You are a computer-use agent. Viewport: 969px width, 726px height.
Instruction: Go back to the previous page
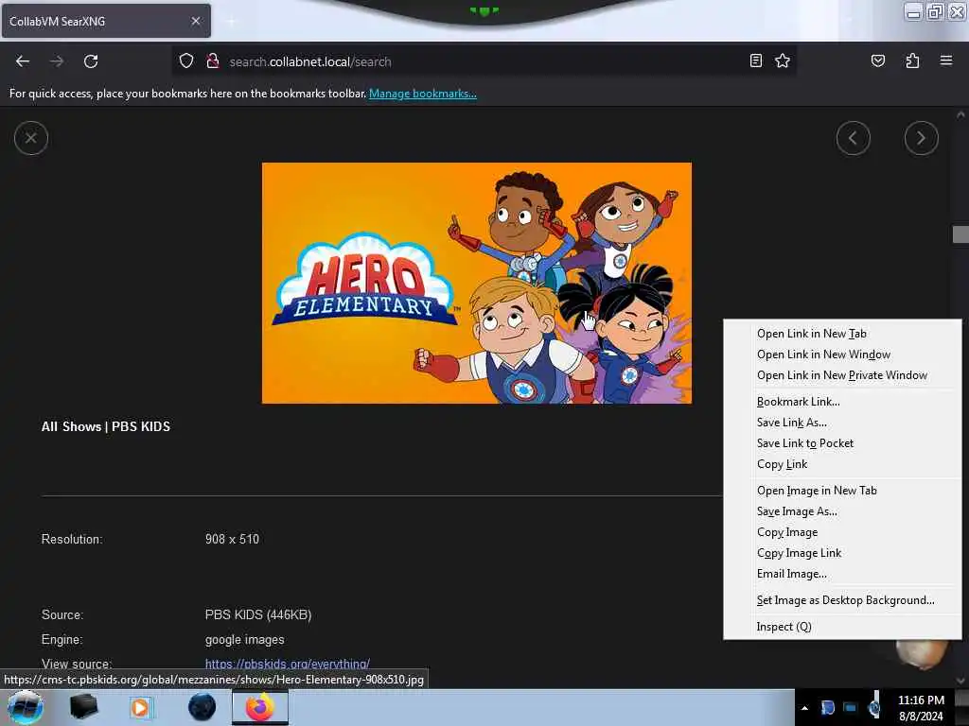tap(23, 61)
